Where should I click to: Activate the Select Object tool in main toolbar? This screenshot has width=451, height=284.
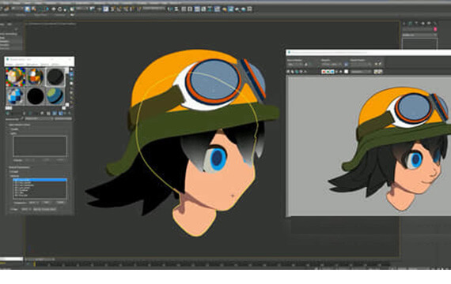(28, 9)
